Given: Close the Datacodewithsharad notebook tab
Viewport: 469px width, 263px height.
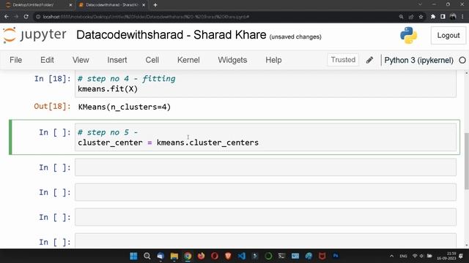Looking at the screenshot, I should [144, 5].
